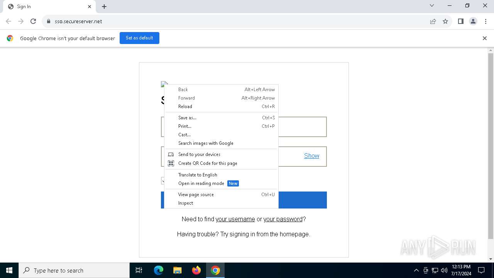This screenshot has height=278, width=494.
Task: Open the your password link
Action: coord(283,219)
